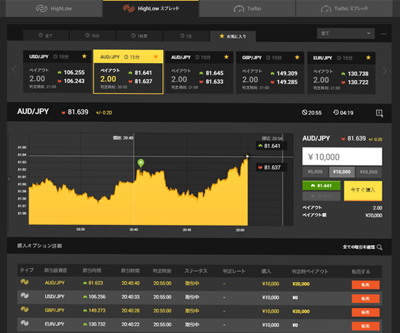Sell the EUR/JPY position with 転売
400x333 pixels.
365,326
